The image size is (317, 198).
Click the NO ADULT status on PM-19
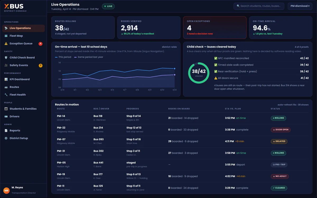[280, 176]
